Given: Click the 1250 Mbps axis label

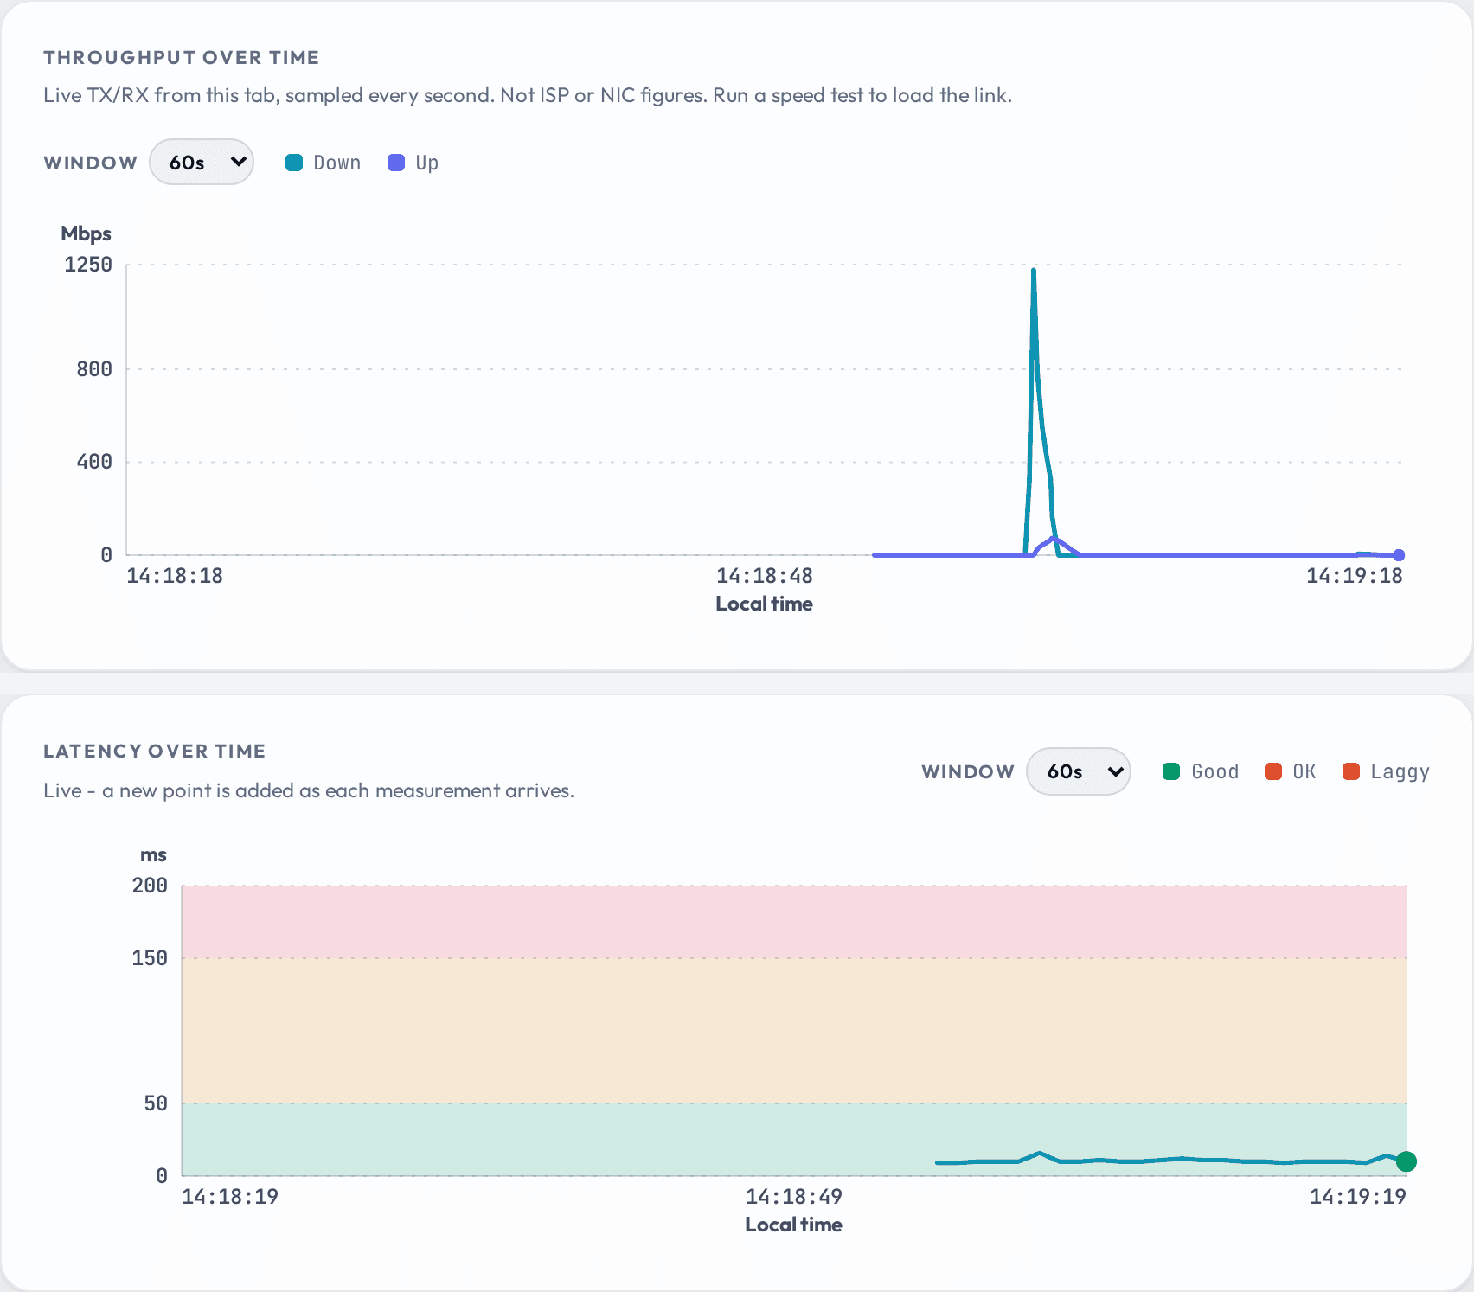Looking at the screenshot, I should pyautogui.click(x=88, y=265).
